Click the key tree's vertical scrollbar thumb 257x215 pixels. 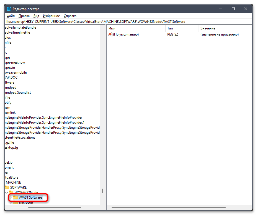point(102,191)
